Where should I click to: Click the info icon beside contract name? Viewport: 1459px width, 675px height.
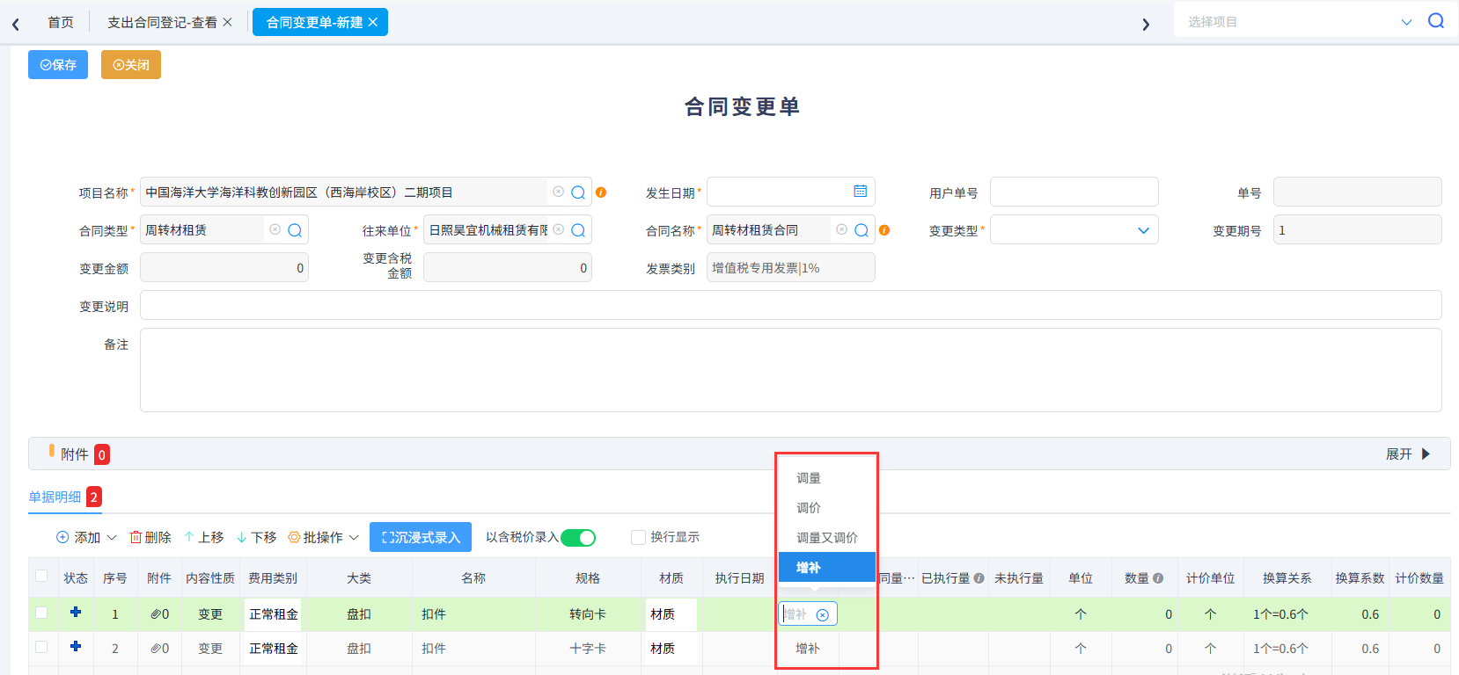(884, 230)
